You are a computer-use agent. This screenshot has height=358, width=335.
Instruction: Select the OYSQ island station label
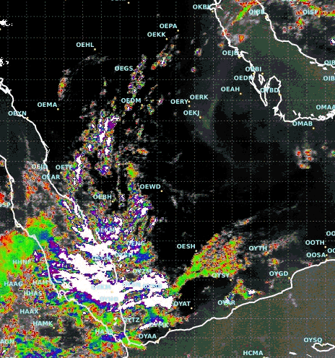(x=313, y=340)
